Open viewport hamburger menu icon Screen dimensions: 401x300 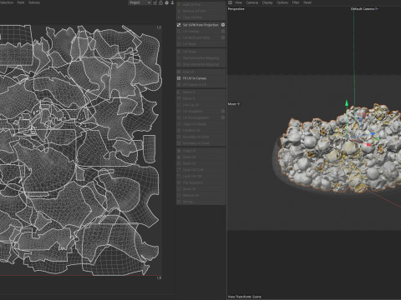pyautogui.click(x=230, y=2)
